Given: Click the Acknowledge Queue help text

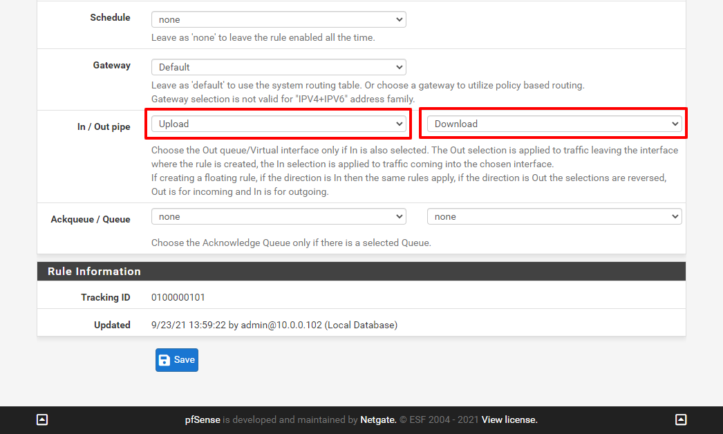Looking at the screenshot, I should [291, 243].
